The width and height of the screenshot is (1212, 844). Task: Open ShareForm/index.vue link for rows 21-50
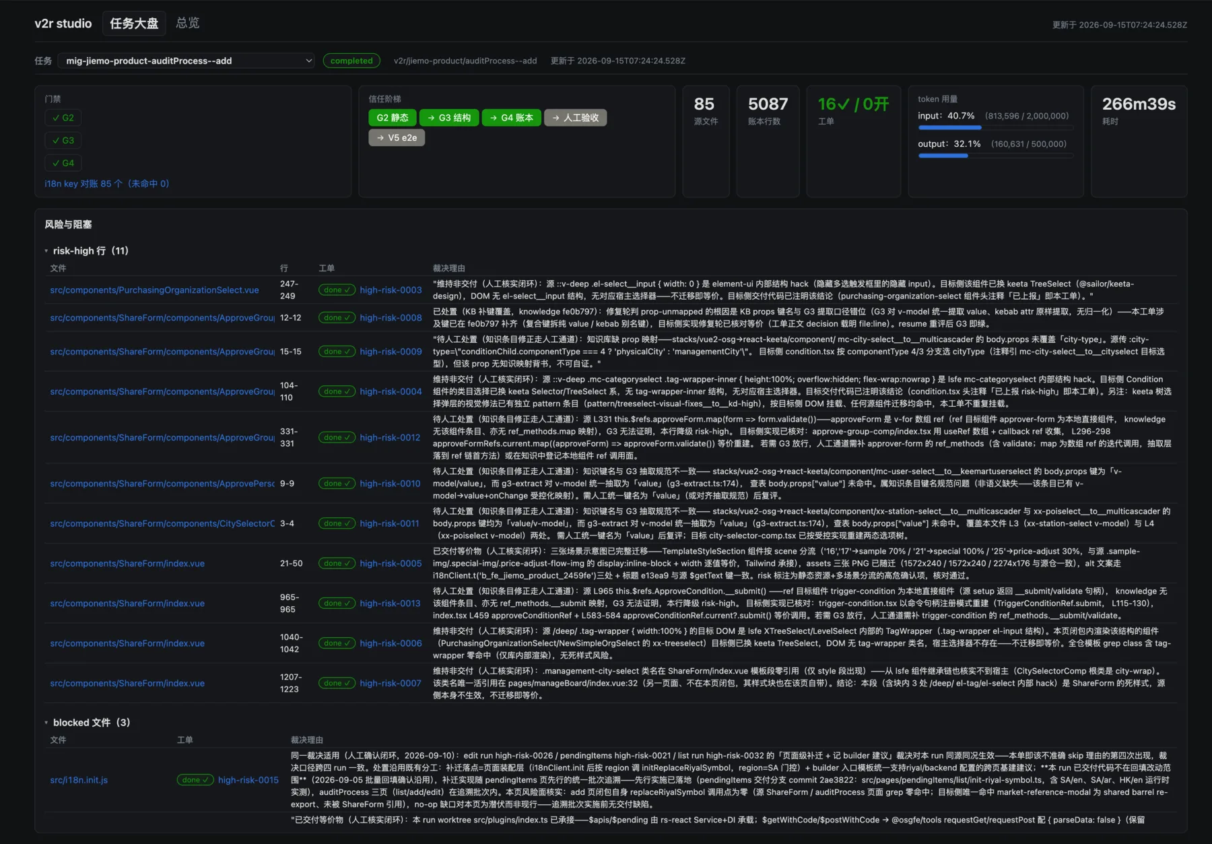point(127,564)
